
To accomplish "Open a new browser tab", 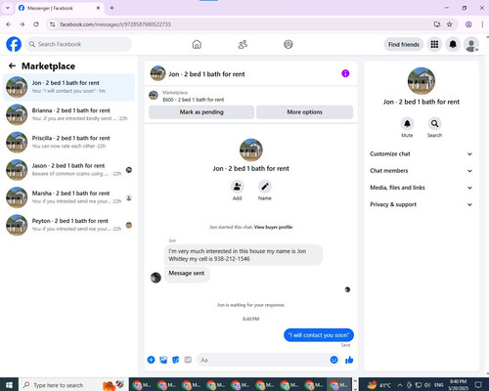I will (111, 8).
